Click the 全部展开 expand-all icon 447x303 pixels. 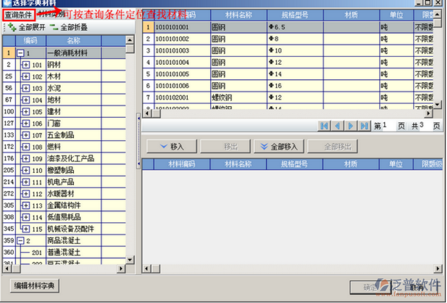tap(12, 27)
